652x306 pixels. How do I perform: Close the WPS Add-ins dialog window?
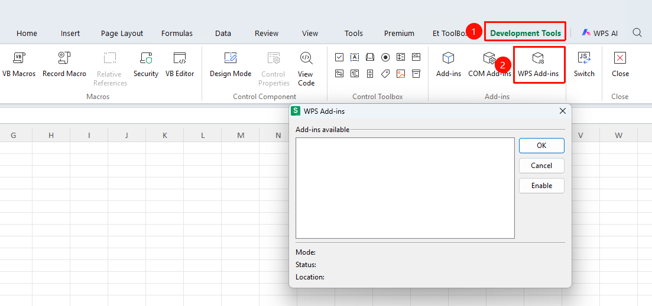pyautogui.click(x=563, y=111)
